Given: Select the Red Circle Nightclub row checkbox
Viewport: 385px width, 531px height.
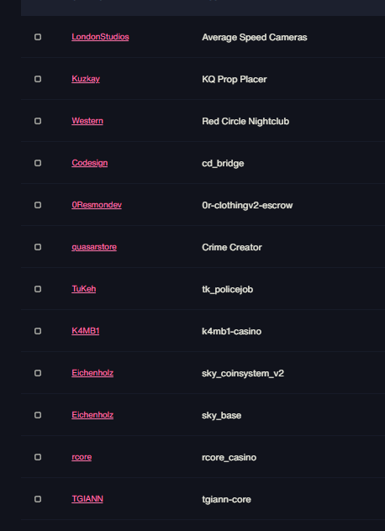Looking at the screenshot, I should [38, 121].
